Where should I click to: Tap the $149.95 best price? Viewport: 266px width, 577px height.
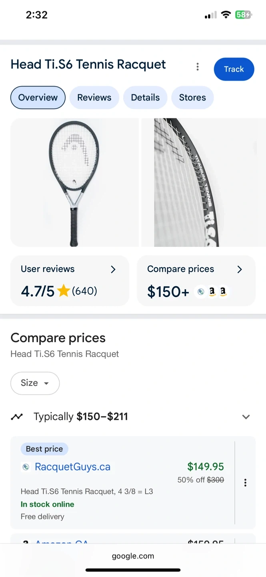coord(206,467)
